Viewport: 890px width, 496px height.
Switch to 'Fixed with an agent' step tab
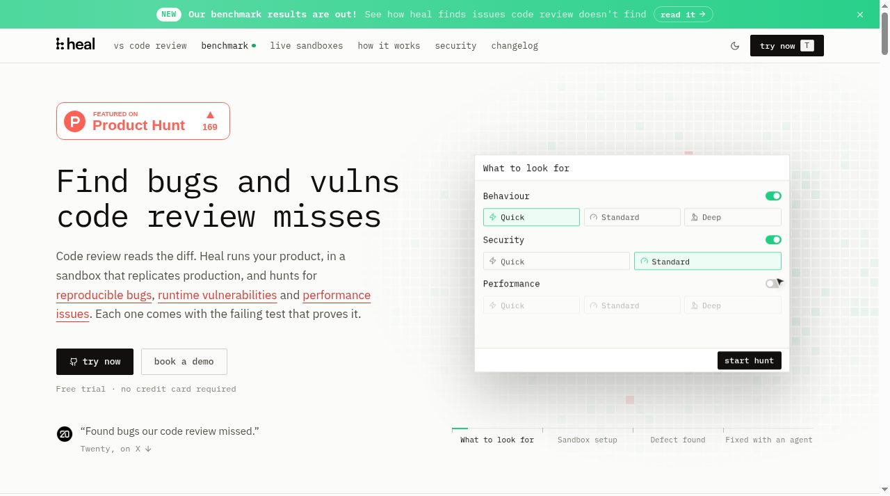tap(768, 438)
